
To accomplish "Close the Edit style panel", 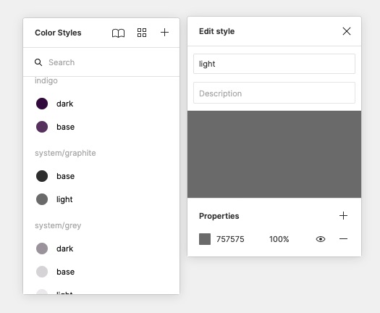I will click(x=347, y=31).
